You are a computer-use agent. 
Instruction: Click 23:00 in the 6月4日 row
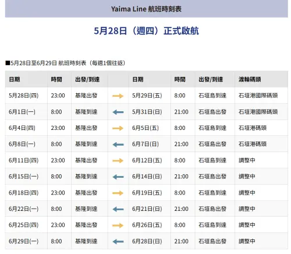point(58,128)
